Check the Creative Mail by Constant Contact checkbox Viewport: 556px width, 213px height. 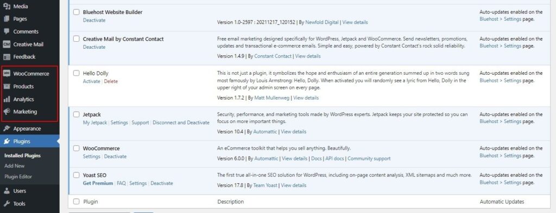tap(76, 39)
